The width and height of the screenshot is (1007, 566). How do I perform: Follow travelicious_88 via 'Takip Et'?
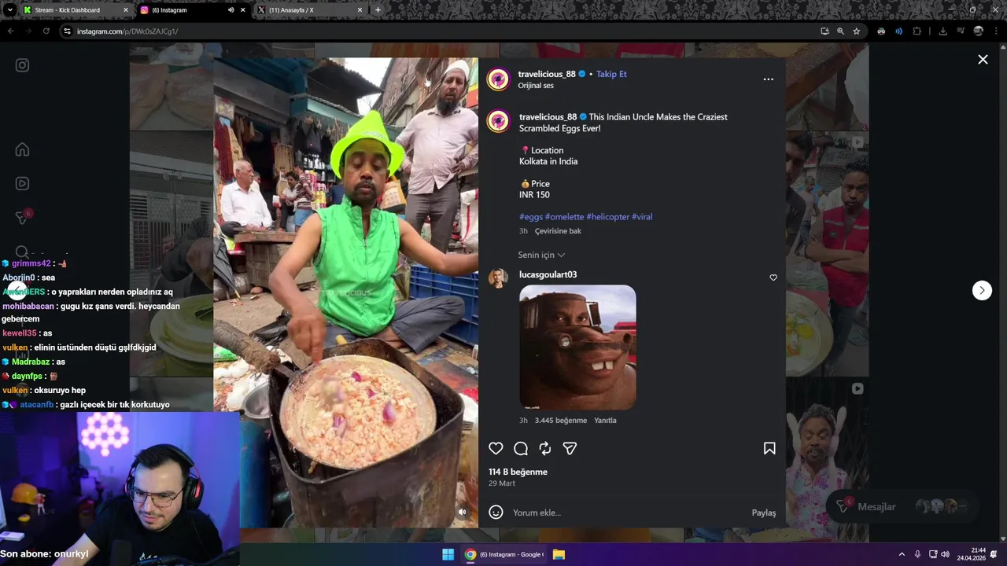click(x=611, y=74)
